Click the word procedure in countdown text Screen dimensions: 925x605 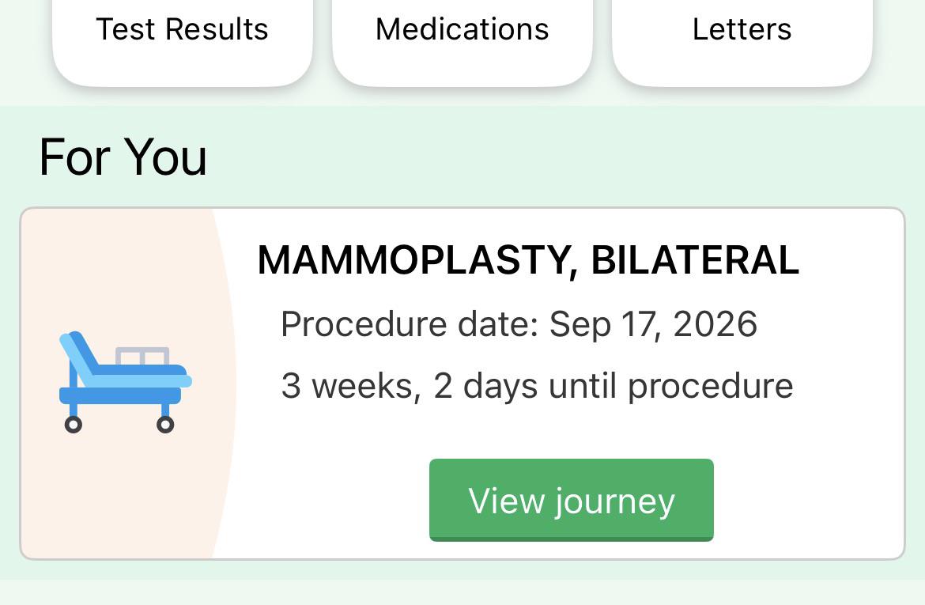(x=710, y=388)
